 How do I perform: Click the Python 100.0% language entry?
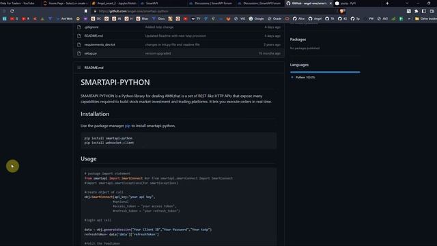303,77
